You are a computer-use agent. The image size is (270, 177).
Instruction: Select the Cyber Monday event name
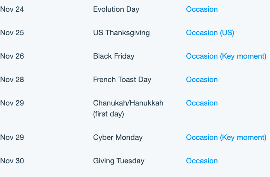(118, 138)
